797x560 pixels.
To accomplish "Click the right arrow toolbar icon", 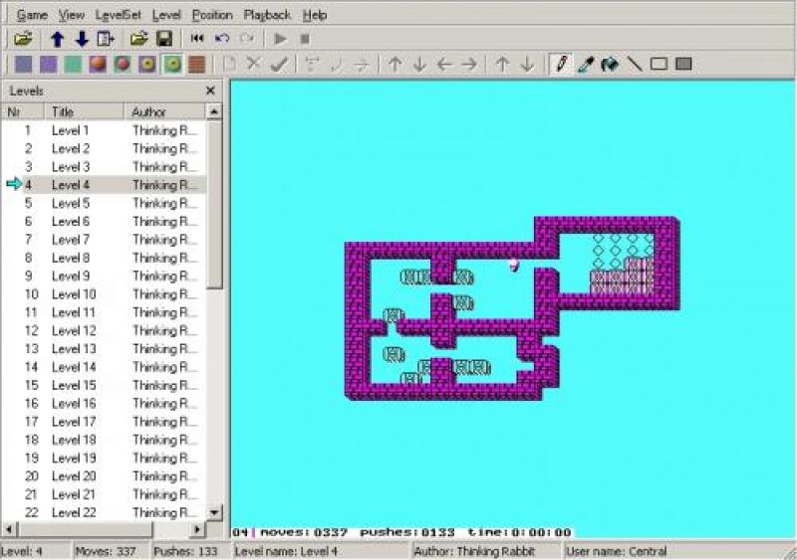I will coord(469,65).
